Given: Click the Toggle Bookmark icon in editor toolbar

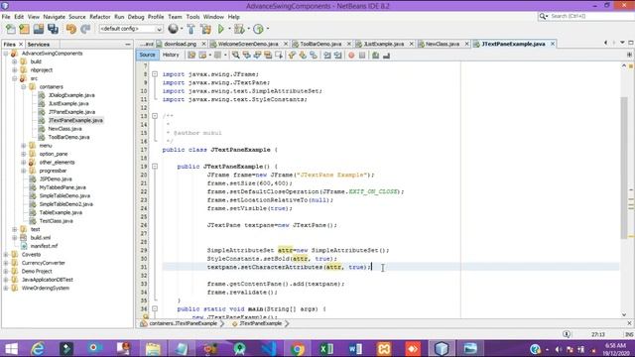Looking at the screenshot, I should [314, 56].
